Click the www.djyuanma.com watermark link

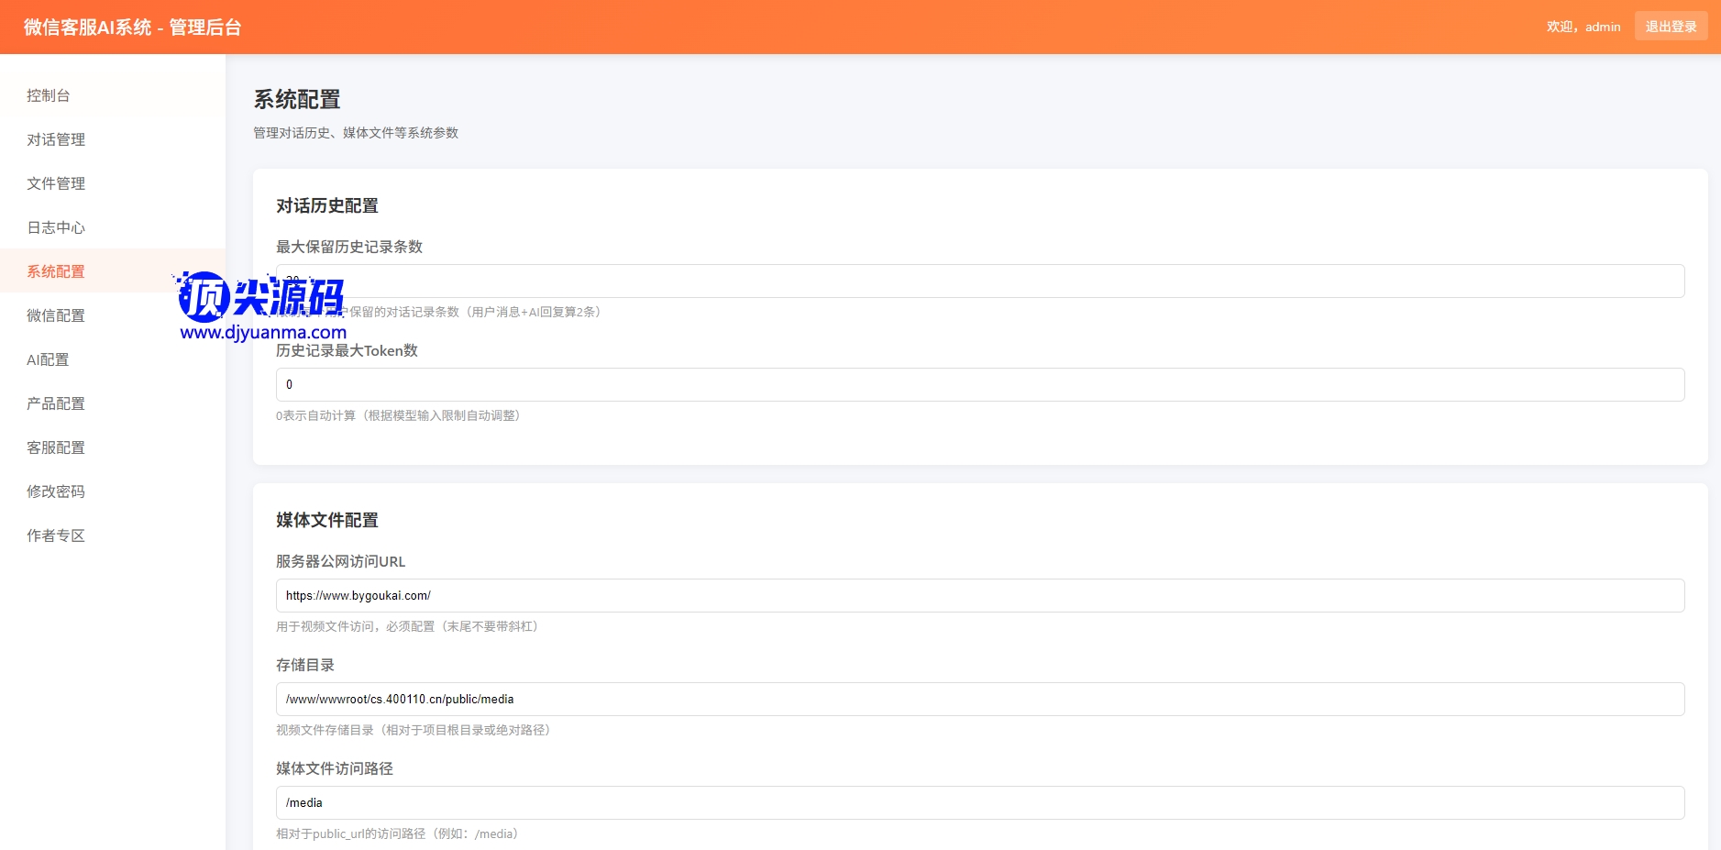coord(263,333)
